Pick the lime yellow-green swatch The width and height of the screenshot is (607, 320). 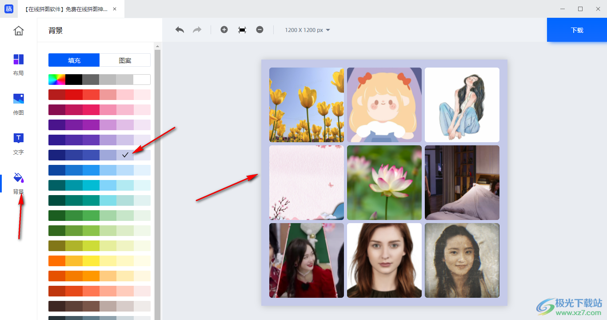click(91, 246)
